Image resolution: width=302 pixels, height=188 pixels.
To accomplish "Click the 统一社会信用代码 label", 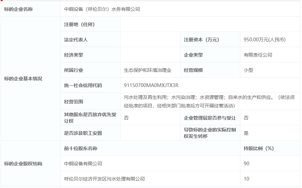I will tap(83, 85).
